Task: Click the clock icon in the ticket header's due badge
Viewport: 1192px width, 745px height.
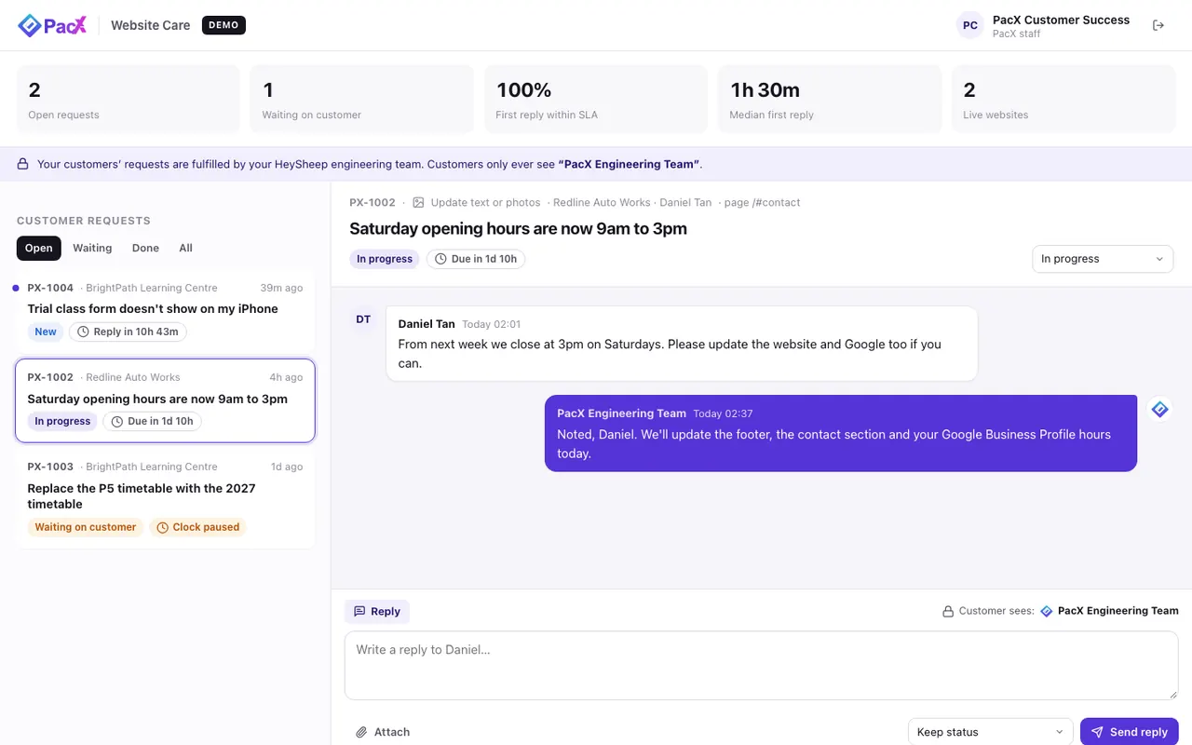Action: (440, 259)
